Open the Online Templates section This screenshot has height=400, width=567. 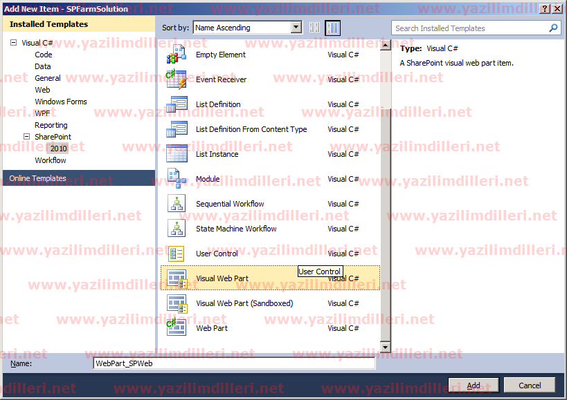(79, 178)
